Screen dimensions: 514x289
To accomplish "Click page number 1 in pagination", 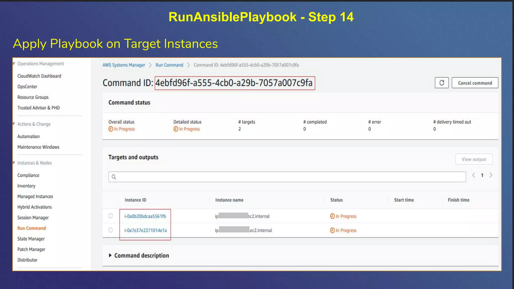I will tap(482, 175).
